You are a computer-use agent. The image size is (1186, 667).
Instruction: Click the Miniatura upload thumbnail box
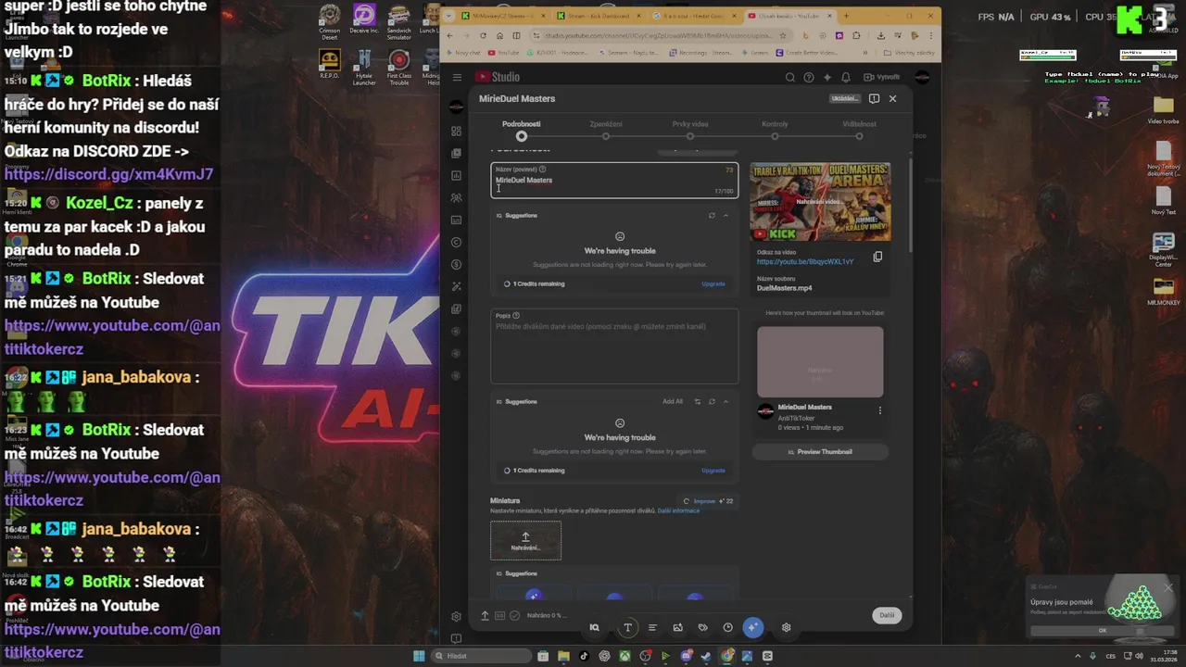coord(525,540)
